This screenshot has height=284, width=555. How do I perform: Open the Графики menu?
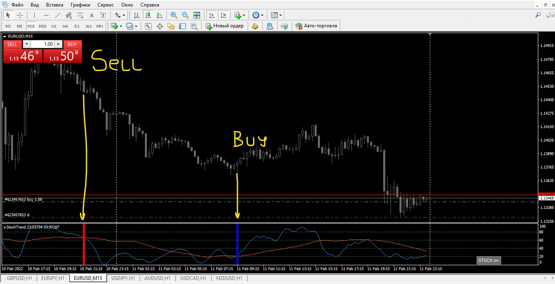click(80, 5)
